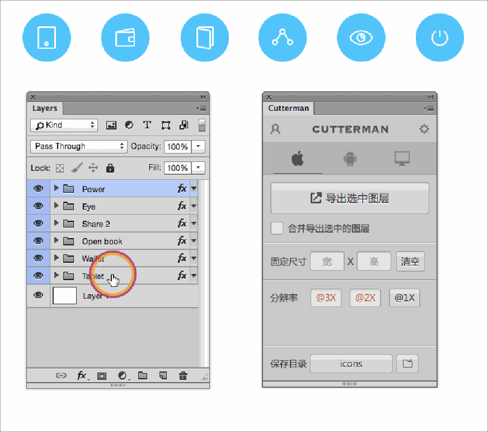
Task: Click the Add Layer Mask icon
Action: coord(101,375)
